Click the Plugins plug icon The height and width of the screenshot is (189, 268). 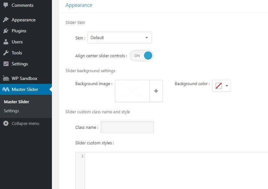point(6,31)
